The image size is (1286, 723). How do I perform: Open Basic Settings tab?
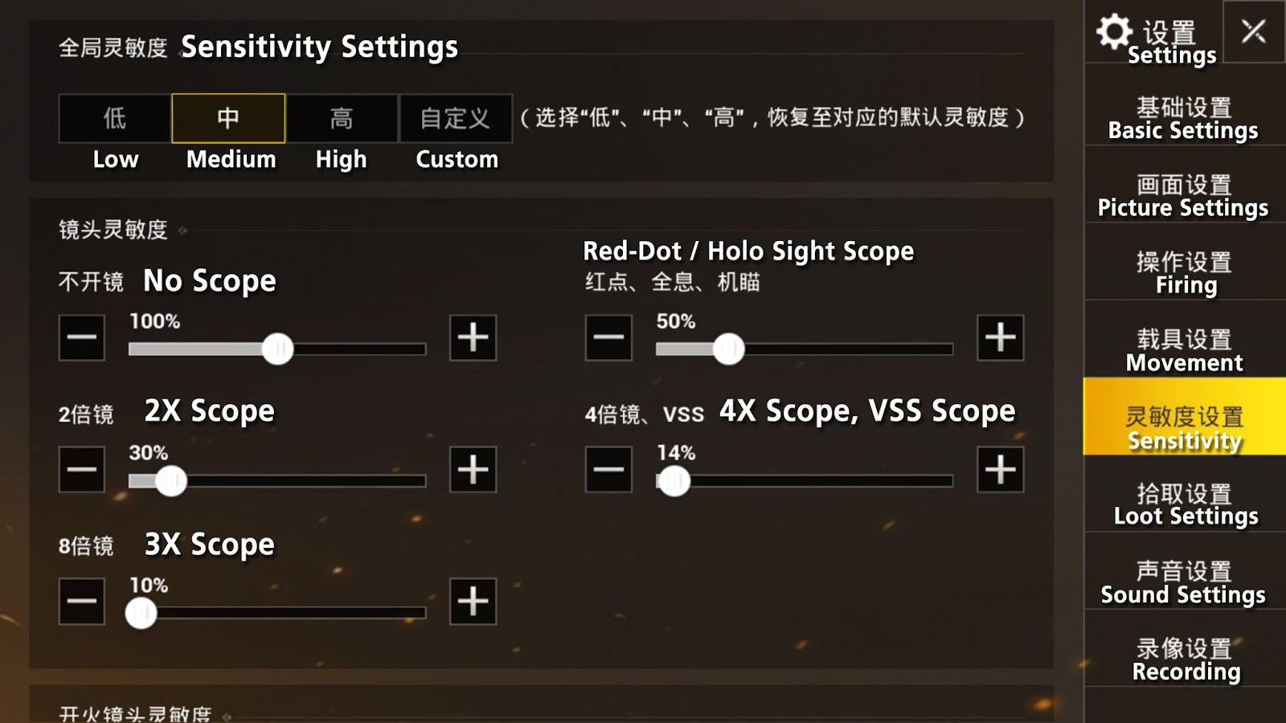point(1183,118)
